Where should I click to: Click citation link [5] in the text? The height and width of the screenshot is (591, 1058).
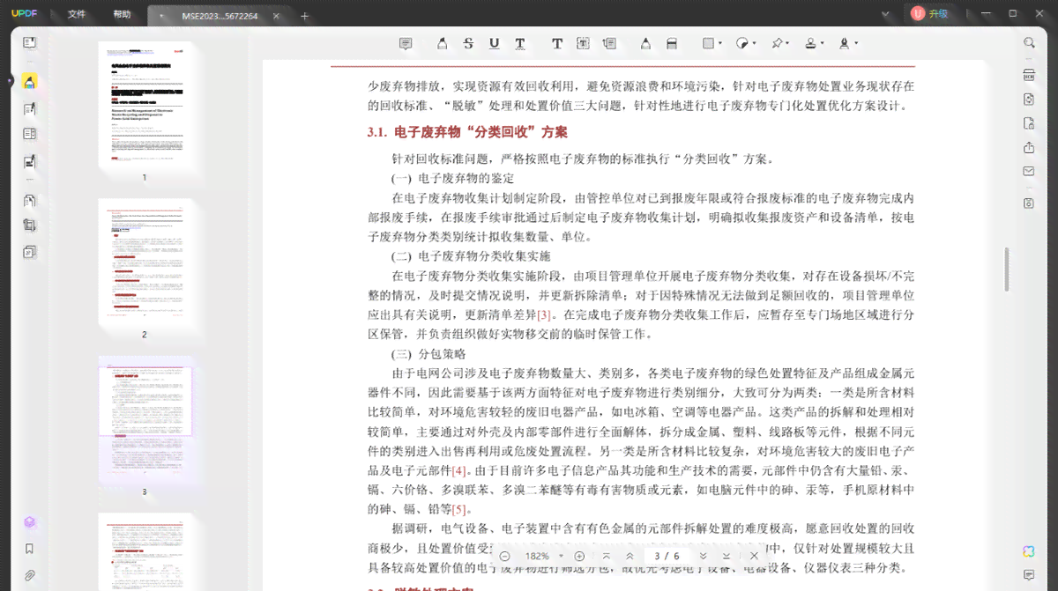pyautogui.click(x=458, y=509)
